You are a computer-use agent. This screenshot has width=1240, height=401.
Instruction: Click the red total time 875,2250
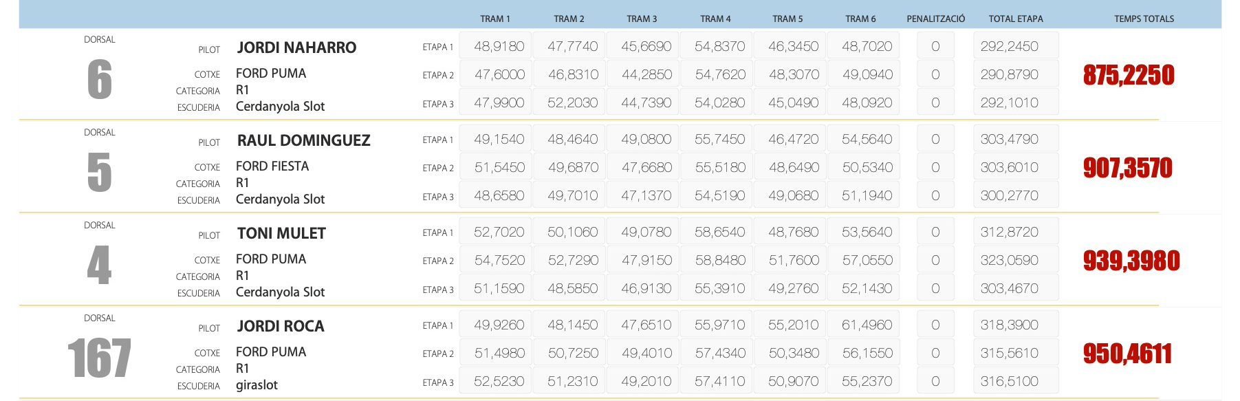(1129, 75)
